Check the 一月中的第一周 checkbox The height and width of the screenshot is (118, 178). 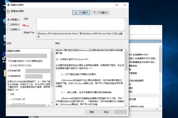click(x=8, y=99)
